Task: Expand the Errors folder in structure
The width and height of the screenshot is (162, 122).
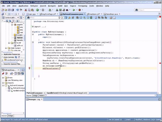Action: pos(3,78)
